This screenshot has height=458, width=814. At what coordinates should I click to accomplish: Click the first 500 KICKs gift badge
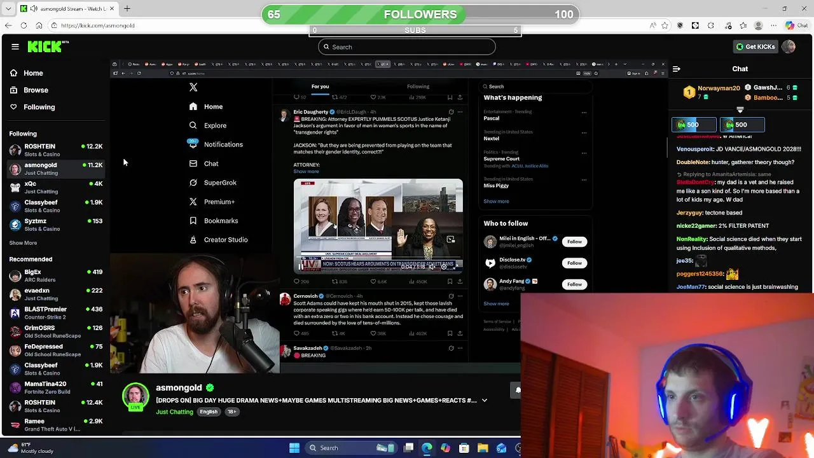(x=694, y=125)
